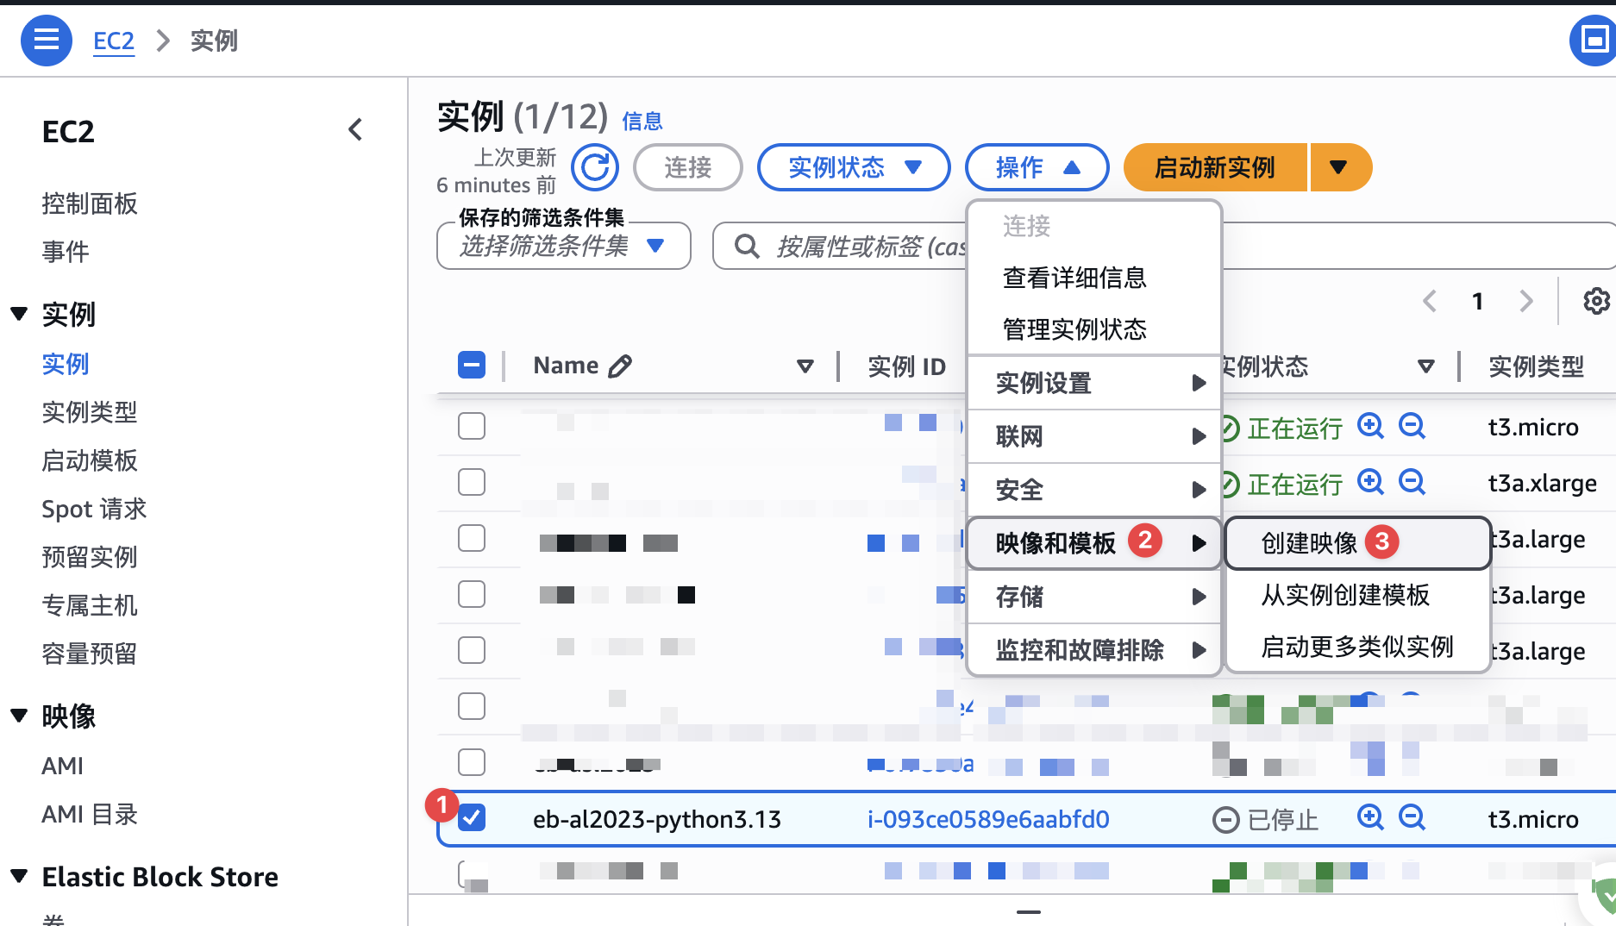Image resolution: width=1616 pixels, height=926 pixels.
Task: Sort by the instance state column triangle
Action: 1426,366
